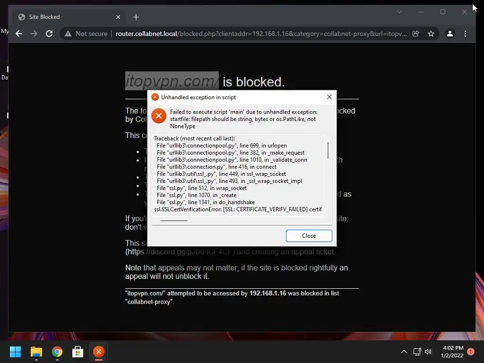The height and width of the screenshot is (363, 484).
Task: Click the vertical scrollbar in the traceback
Action: (328, 150)
